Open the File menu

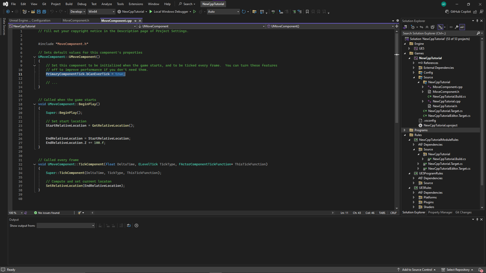click(x=13, y=4)
